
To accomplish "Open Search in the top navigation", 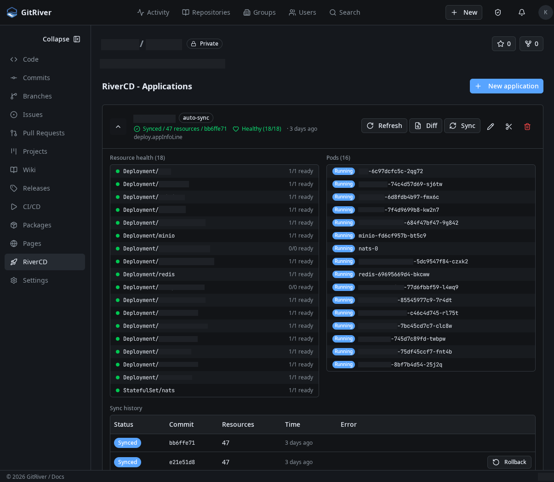I will 345,12.
